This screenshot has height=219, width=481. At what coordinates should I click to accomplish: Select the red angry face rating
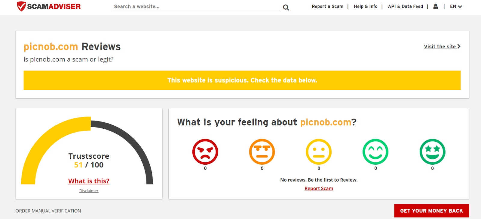[x=205, y=152]
